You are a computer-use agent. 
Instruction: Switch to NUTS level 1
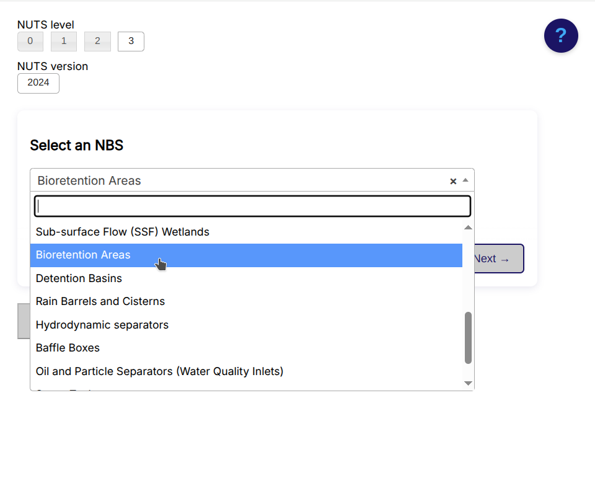tap(63, 41)
